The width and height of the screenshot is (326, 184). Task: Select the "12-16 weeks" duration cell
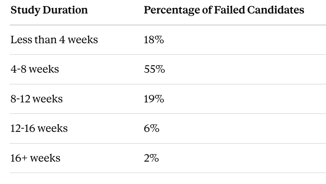pyautogui.click(x=39, y=128)
